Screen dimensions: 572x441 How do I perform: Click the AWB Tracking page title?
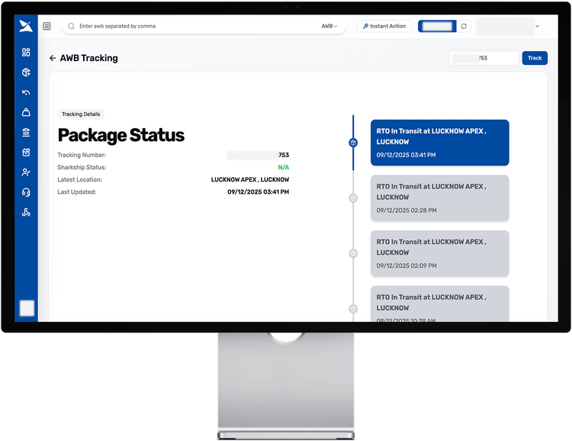89,58
